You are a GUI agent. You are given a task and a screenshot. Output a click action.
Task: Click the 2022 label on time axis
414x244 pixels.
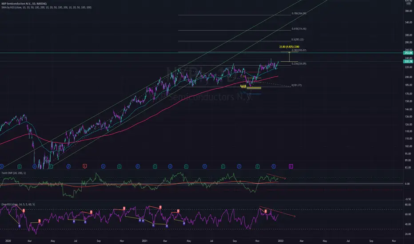pos(281,241)
